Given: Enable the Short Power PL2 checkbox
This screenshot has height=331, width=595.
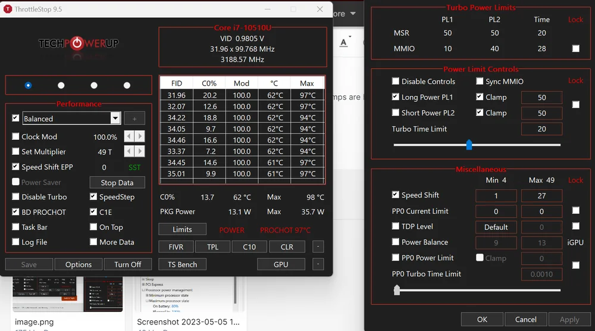Looking at the screenshot, I should click(396, 113).
